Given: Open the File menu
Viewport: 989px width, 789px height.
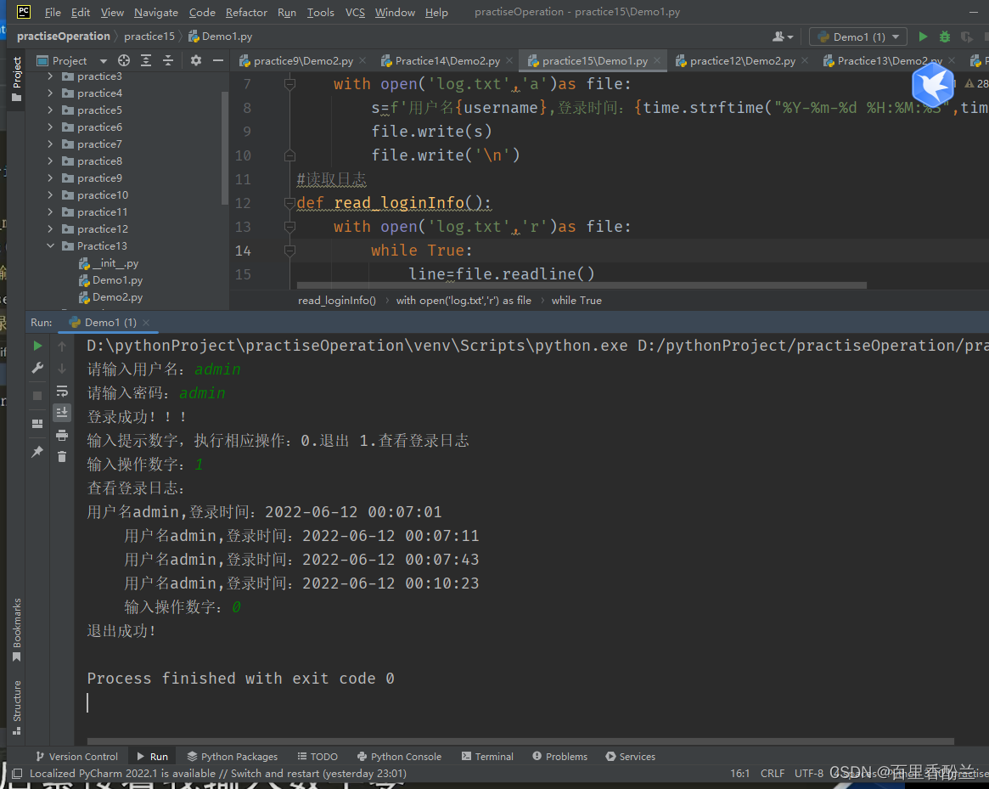Looking at the screenshot, I should [53, 12].
